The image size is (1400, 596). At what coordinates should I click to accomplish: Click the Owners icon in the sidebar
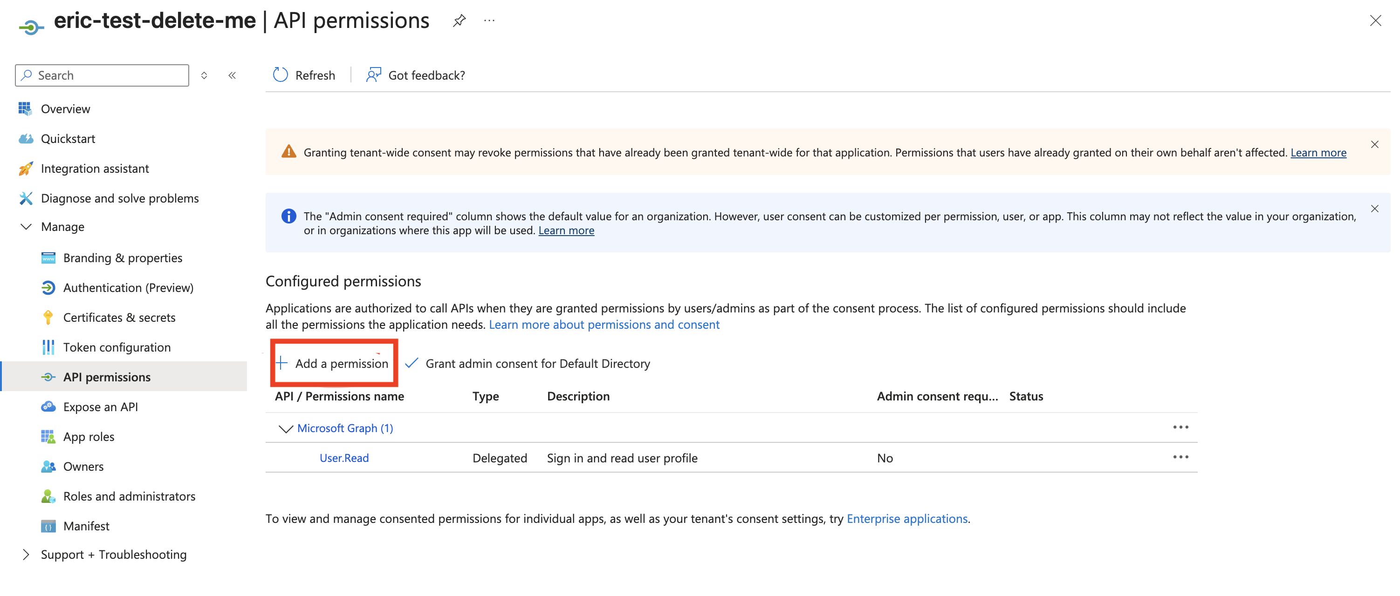pyautogui.click(x=48, y=466)
